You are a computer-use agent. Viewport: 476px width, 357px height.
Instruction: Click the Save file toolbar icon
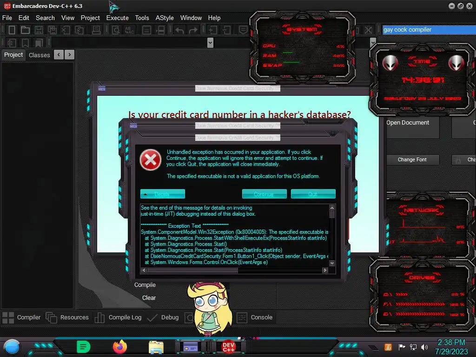[39, 30]
